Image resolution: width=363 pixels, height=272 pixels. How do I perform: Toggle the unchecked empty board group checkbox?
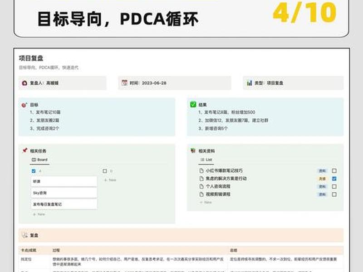[x=105, y=171]
